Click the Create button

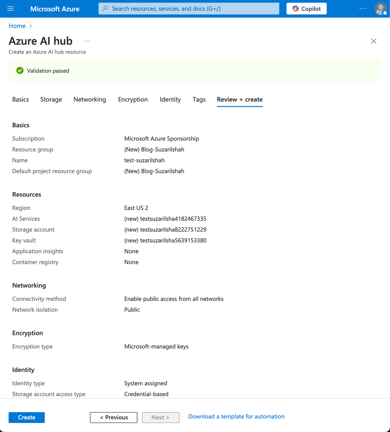[26, 417]
